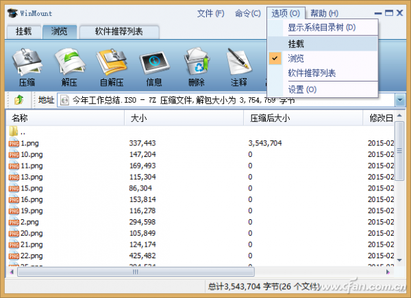
Task: Choose 挂载 in the options menu
Action: [x=323, y=44]
